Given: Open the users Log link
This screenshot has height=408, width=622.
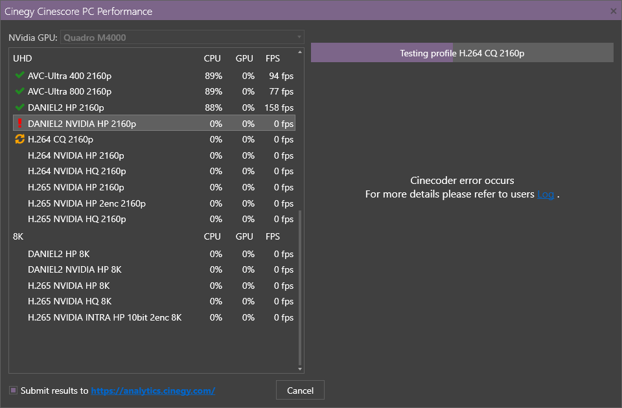Looking at the screenshot, I should [546, 194].
